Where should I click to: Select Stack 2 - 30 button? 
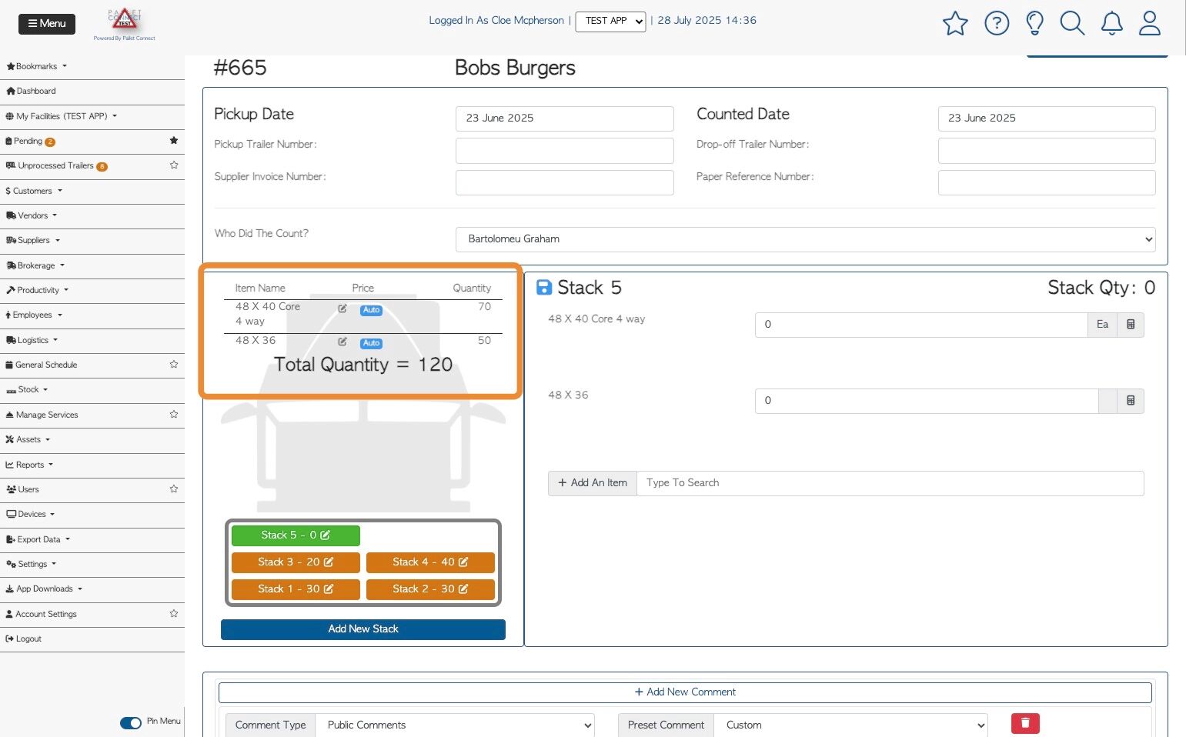[430, 589]
